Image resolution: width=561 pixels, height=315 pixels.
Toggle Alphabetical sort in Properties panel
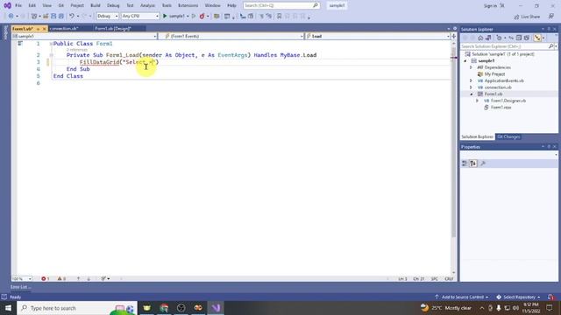(473, 164)
